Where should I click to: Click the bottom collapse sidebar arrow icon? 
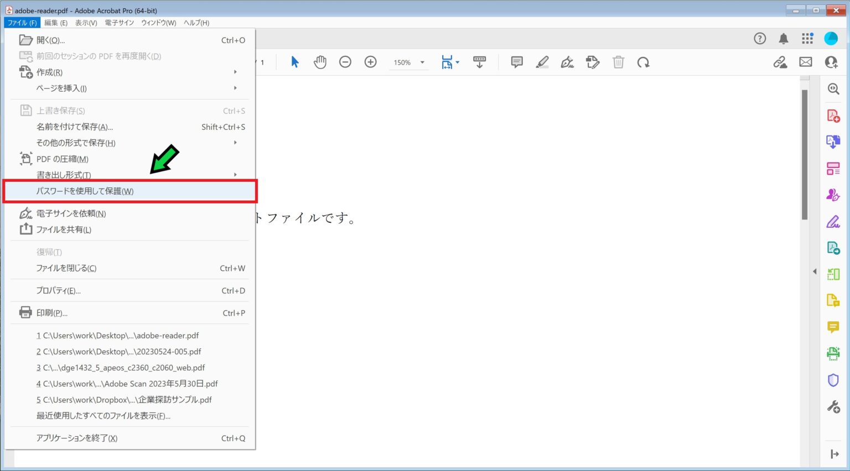[x=835, y=454]
